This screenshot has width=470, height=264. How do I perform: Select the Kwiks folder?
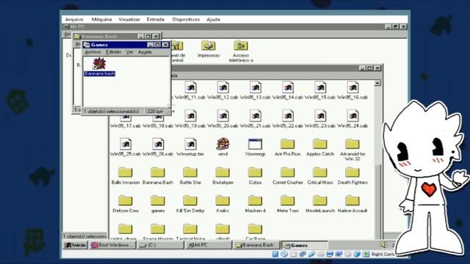pos(223,200)
